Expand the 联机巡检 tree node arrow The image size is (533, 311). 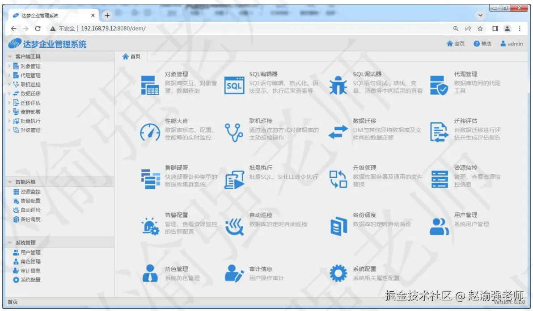point(9,84)
